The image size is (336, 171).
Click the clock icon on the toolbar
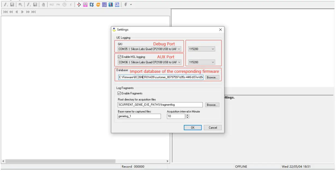(64, 4)
